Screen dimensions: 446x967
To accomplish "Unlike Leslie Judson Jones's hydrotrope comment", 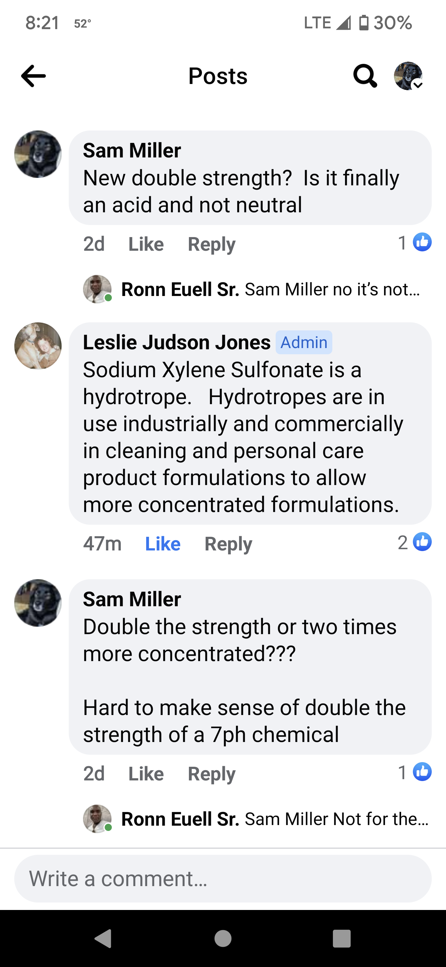I will click(x=162, y=544).
